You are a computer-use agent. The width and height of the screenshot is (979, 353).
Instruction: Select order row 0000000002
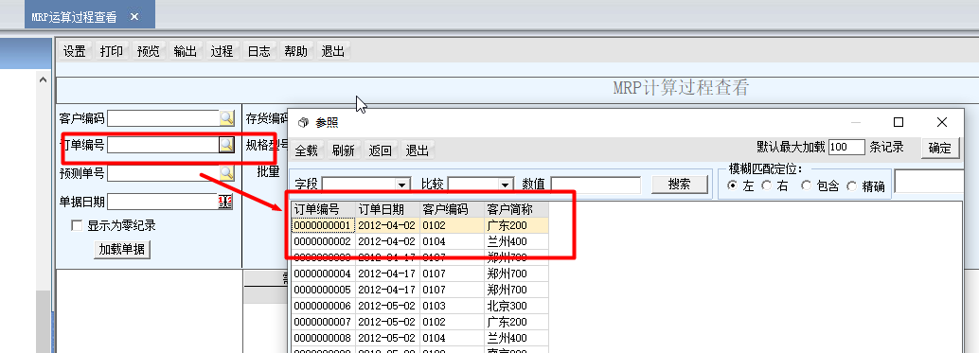pos(420,241)
